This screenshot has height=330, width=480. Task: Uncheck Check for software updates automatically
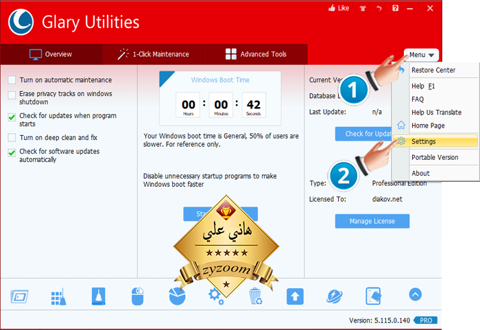(12, 152)
